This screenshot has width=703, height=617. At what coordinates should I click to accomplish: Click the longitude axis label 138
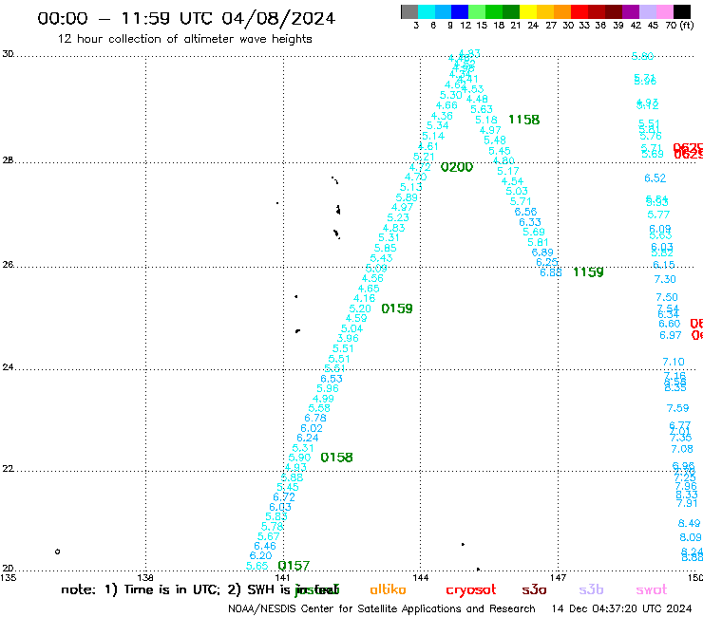click(x=145, y=577)
